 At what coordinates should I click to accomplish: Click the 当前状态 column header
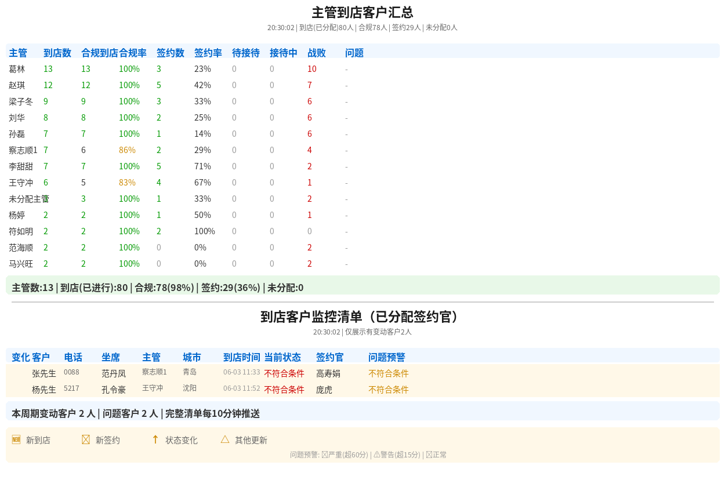[x=282, y=357]
